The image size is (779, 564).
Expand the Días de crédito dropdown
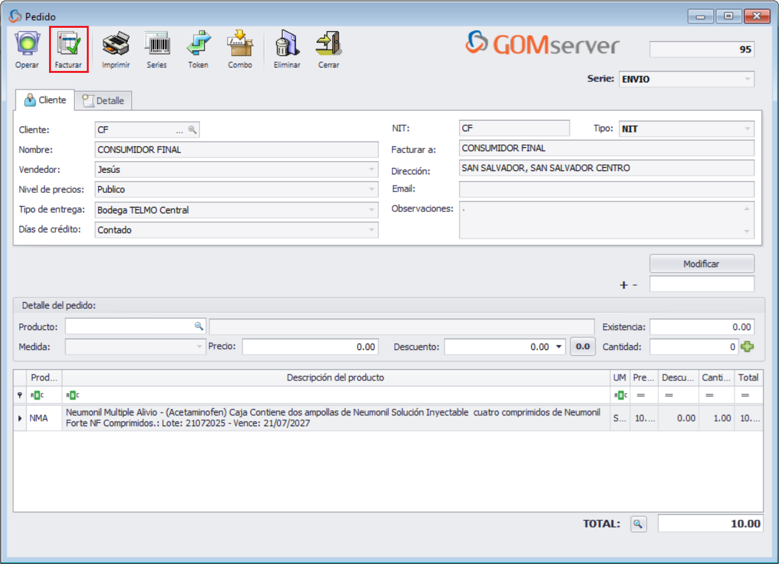[x=372, y=231]
